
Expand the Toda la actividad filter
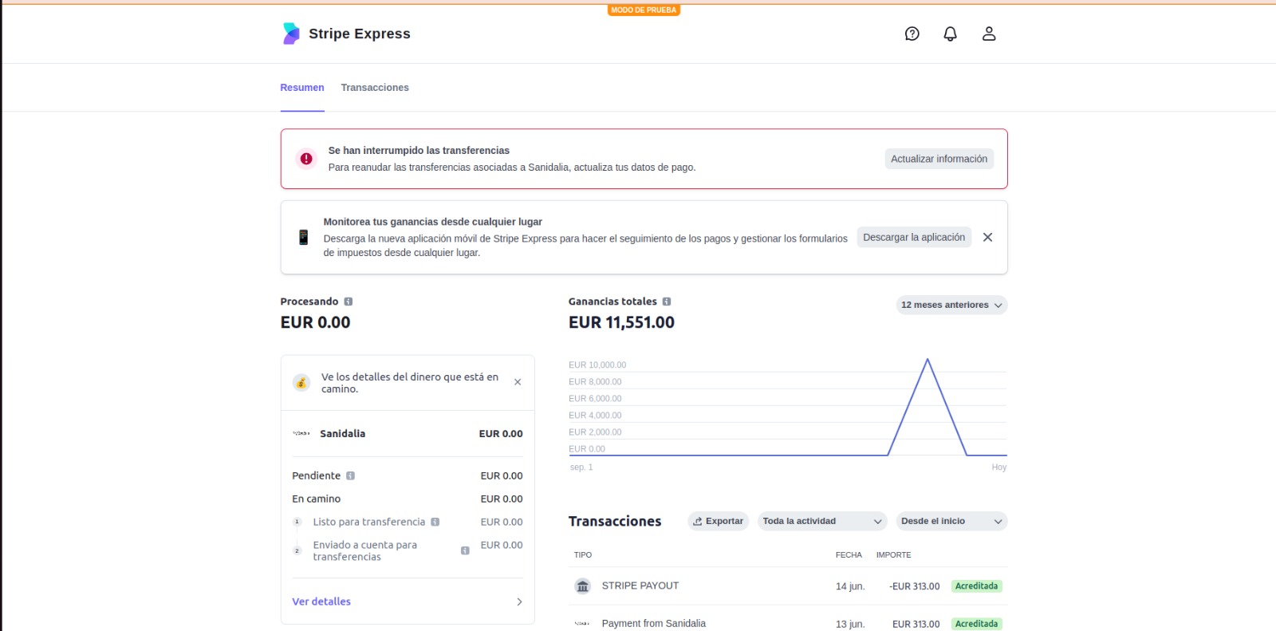click(x=821, y=521)
